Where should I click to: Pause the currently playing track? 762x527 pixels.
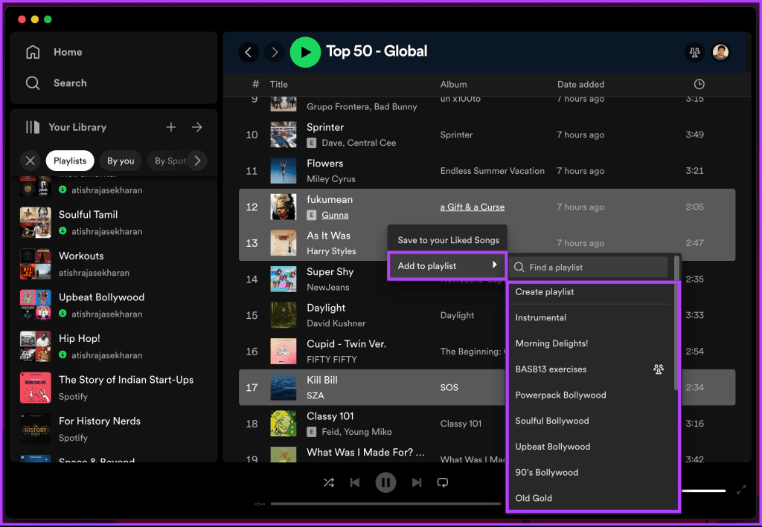coord(385,482)
